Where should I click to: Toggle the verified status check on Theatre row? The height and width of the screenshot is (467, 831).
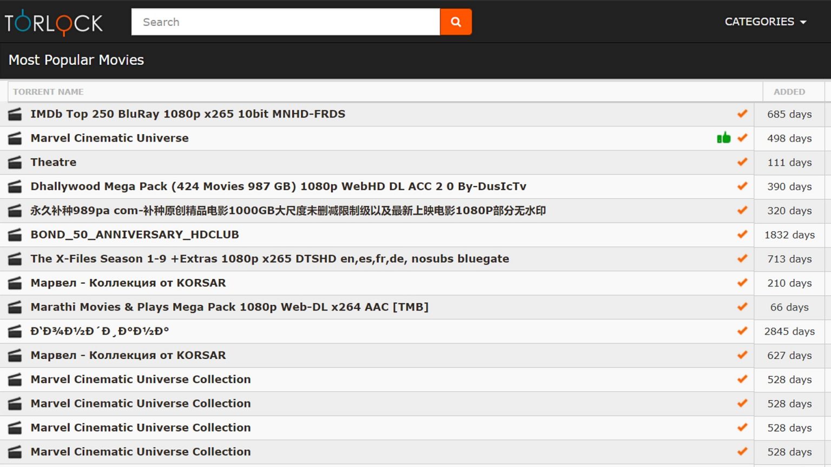742,162
